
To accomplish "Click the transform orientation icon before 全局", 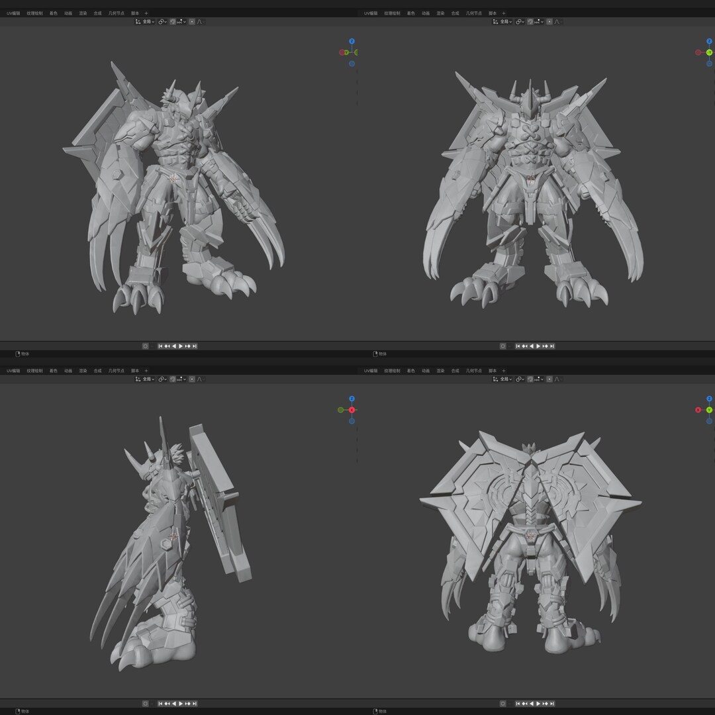I will coord(137,21).
